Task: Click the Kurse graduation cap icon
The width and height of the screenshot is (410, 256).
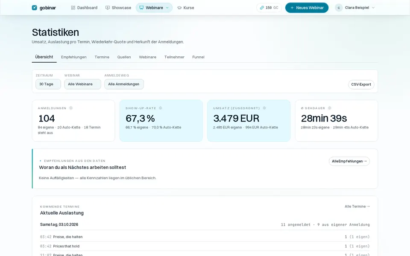Action: coord(179,8)
